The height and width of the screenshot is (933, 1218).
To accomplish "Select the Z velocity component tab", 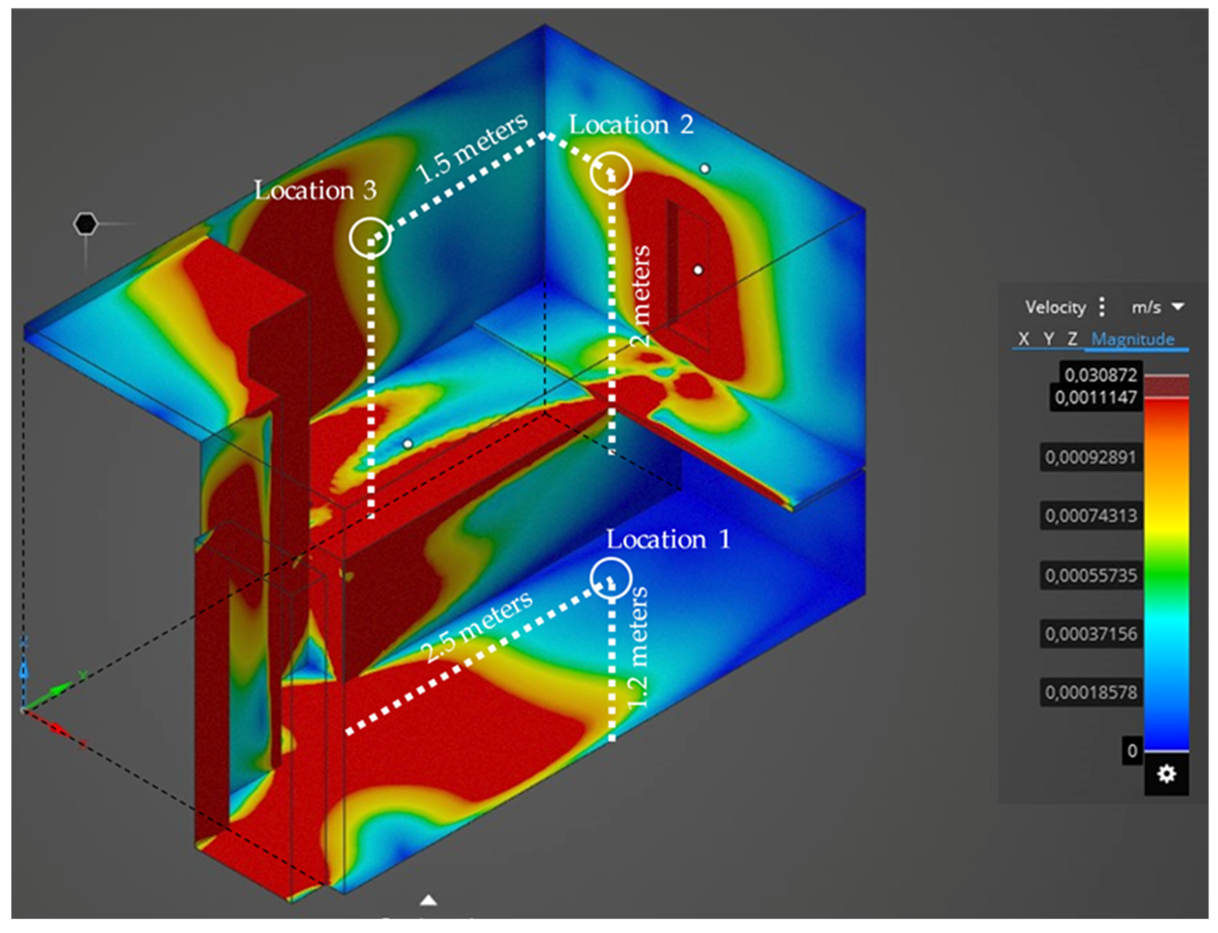I will click(1073, 339).
